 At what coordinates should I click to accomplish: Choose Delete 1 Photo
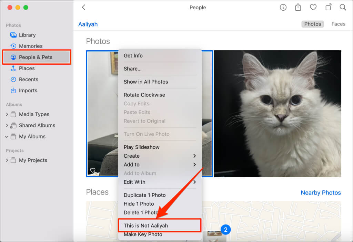(x=160, y=212)
